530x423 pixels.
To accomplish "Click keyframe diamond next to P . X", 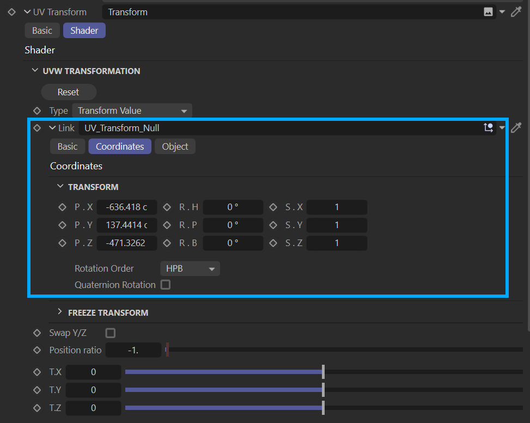I will click(62, 207).
